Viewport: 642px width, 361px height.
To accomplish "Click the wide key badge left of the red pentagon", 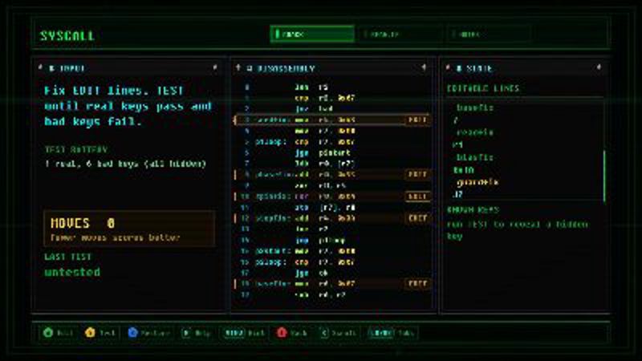I will pyautogui.click(x=234, y=333).
